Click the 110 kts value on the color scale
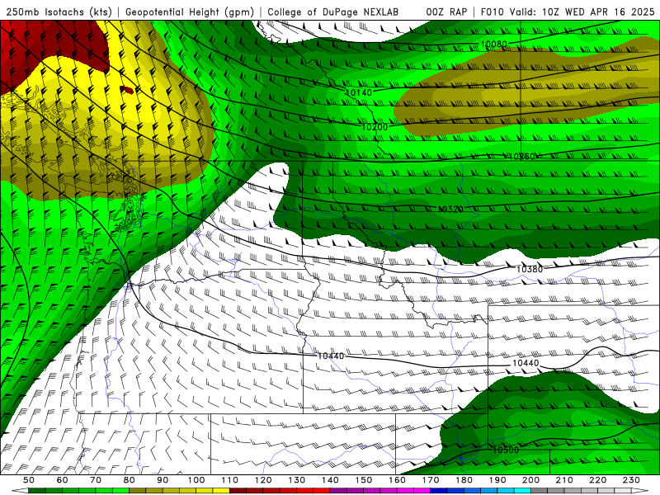Image resolution: width=660 pixels, height=495 pixels. coord(230,480)
